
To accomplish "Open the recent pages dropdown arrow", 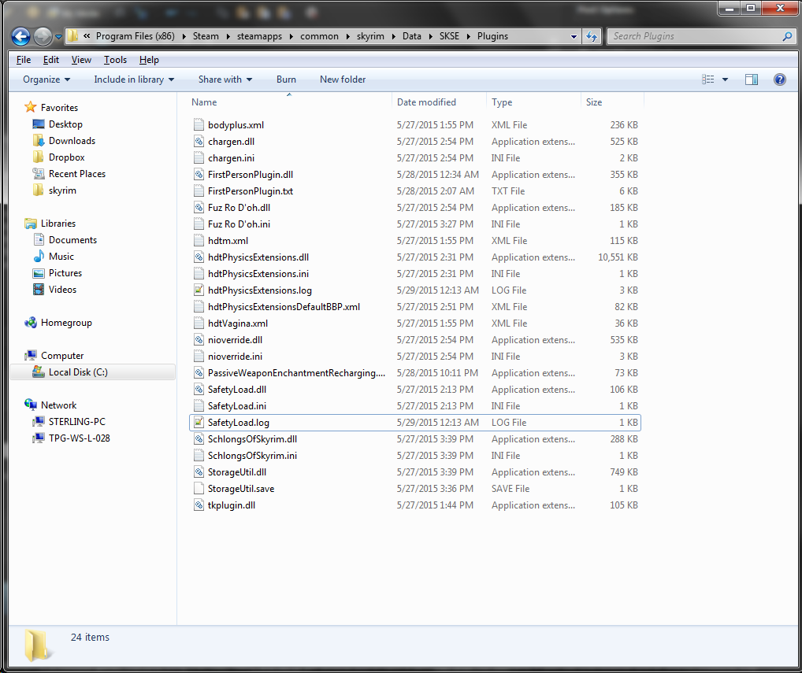I will click(x=58, y=37).
